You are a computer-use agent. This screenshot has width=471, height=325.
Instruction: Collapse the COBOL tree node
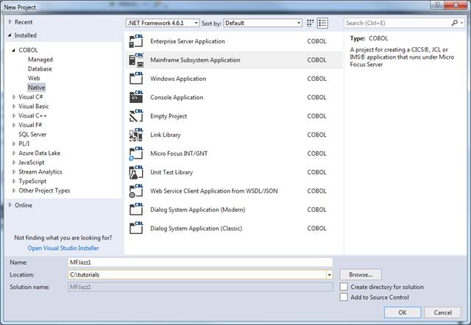(x=14, y=50)
